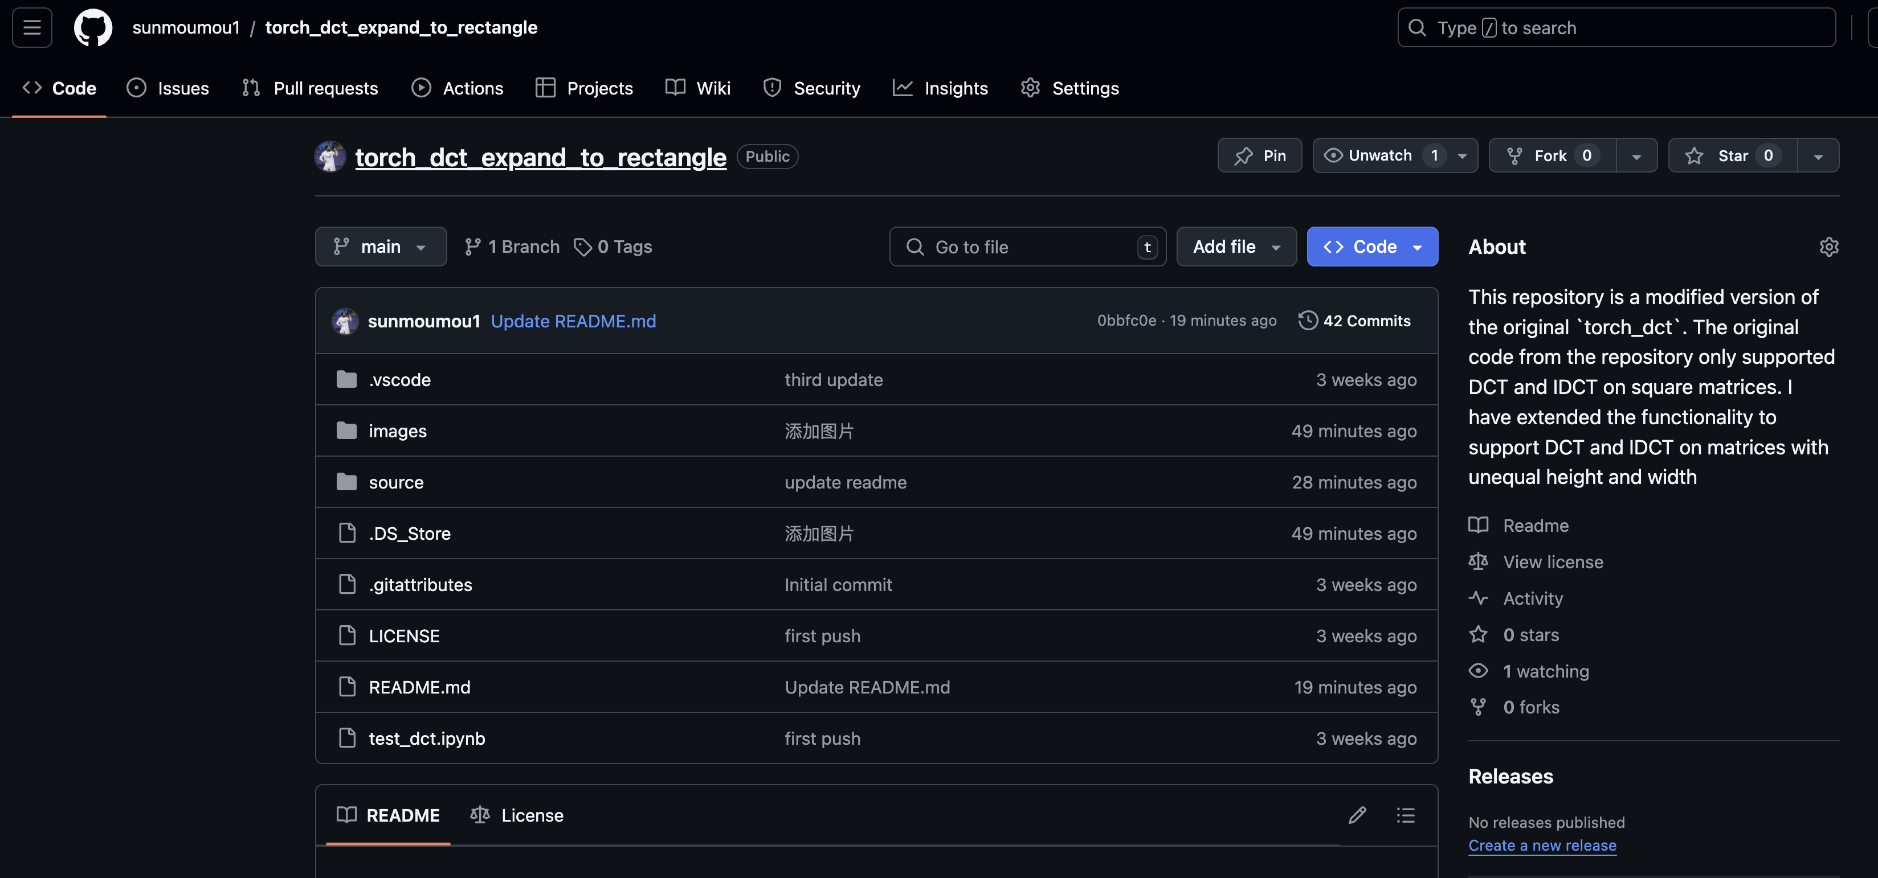Open the hamburger navigation menu
The image size is (1878, 878).
[32, 28]
